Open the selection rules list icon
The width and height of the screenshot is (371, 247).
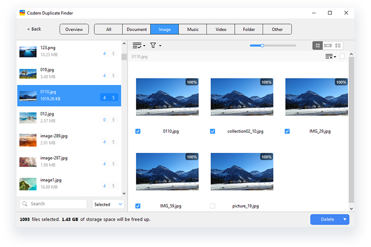click(139, 45)
